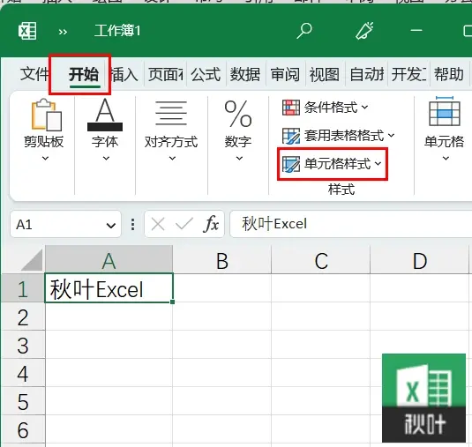This screenshot has height=447, width=472.
Task: Select column D header
Action: (420, 260)
